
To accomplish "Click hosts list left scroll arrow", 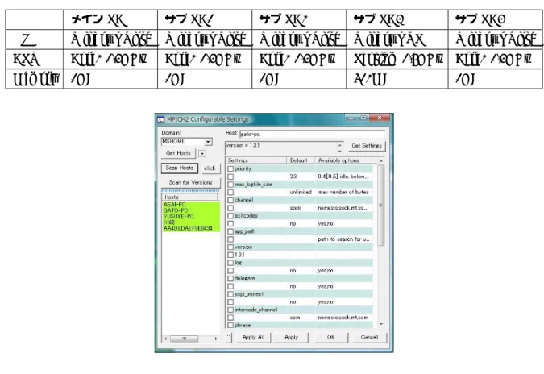I will coord(166,339).
